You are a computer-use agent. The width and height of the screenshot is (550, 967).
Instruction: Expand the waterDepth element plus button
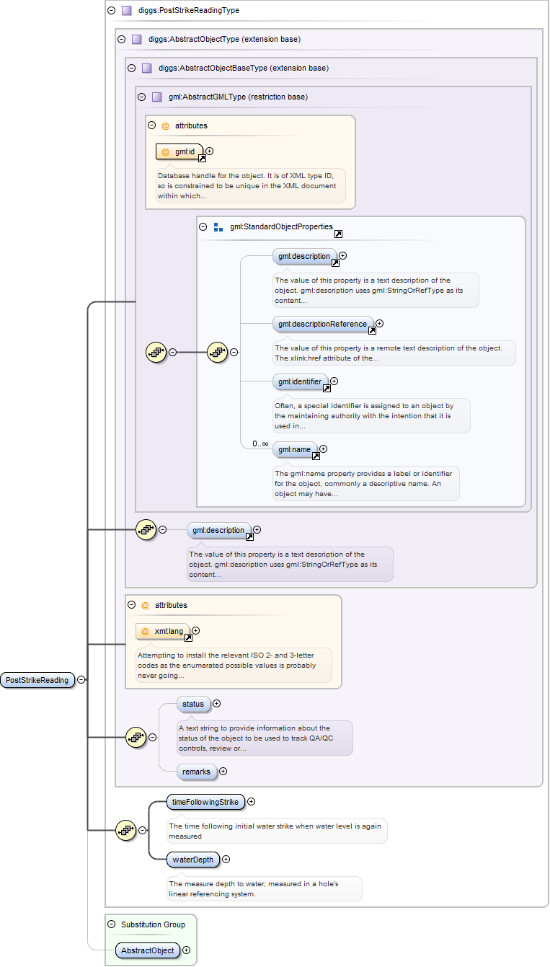tap(226, 859)
